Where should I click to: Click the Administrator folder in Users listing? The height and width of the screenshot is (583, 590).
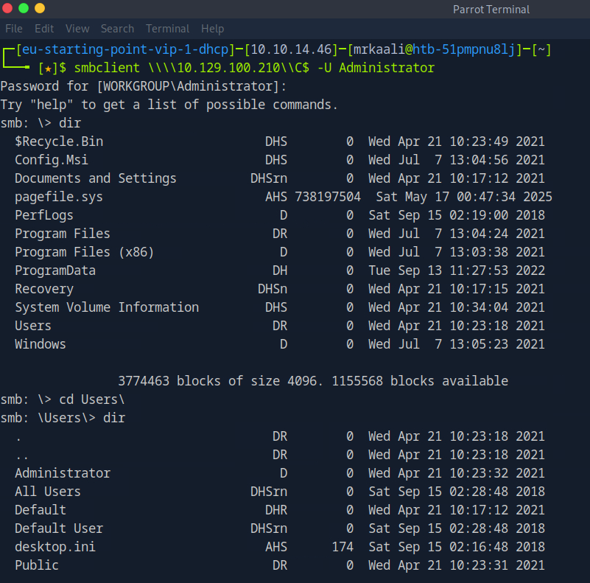pyautogui.click(x=63, y=473)
